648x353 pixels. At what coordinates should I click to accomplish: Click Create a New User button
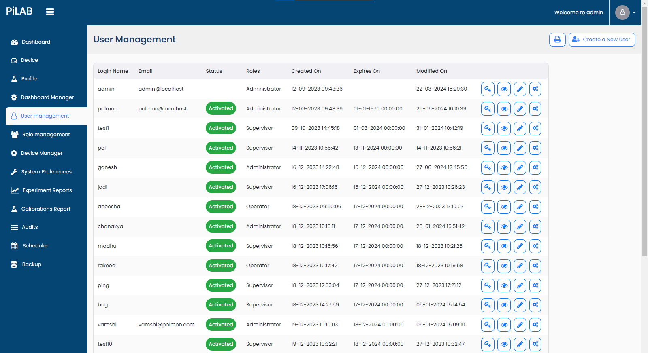tap(602, 40)
